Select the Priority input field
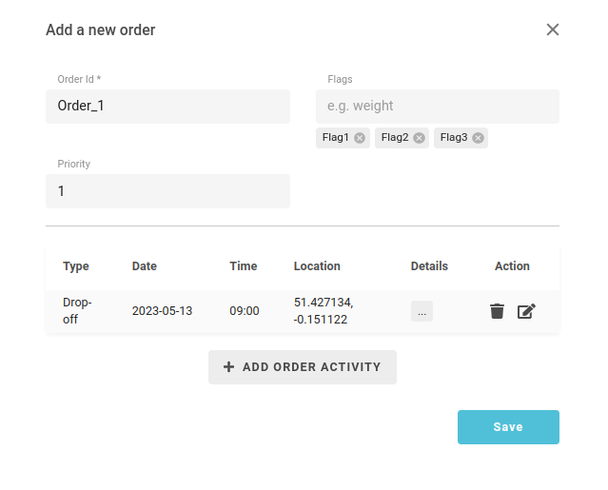The height and width of the screenshot is (490, 608). pos(167,191)
